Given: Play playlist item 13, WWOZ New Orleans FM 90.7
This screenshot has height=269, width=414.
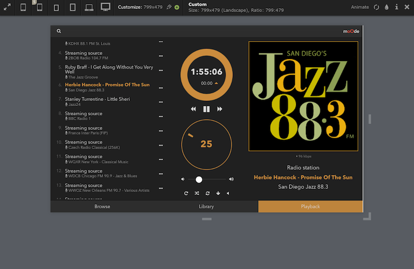Looking at the screenshot, I should pyautogui.click(x=107, y=188).
